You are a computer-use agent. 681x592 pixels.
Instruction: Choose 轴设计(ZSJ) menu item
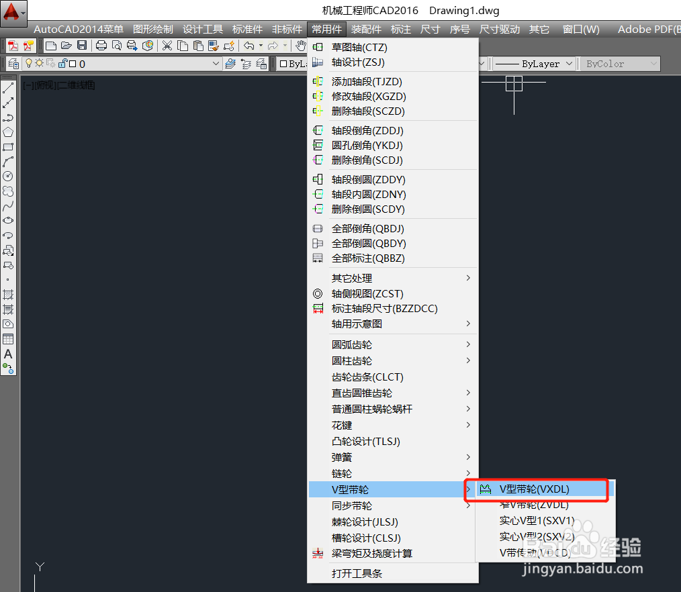pyautogui.click(x=393, y=62)
